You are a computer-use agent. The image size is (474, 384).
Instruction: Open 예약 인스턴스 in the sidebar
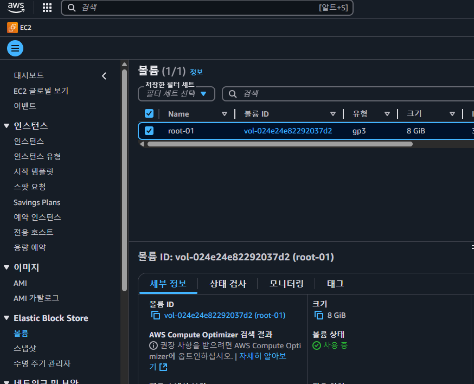[x=37, y=217]
